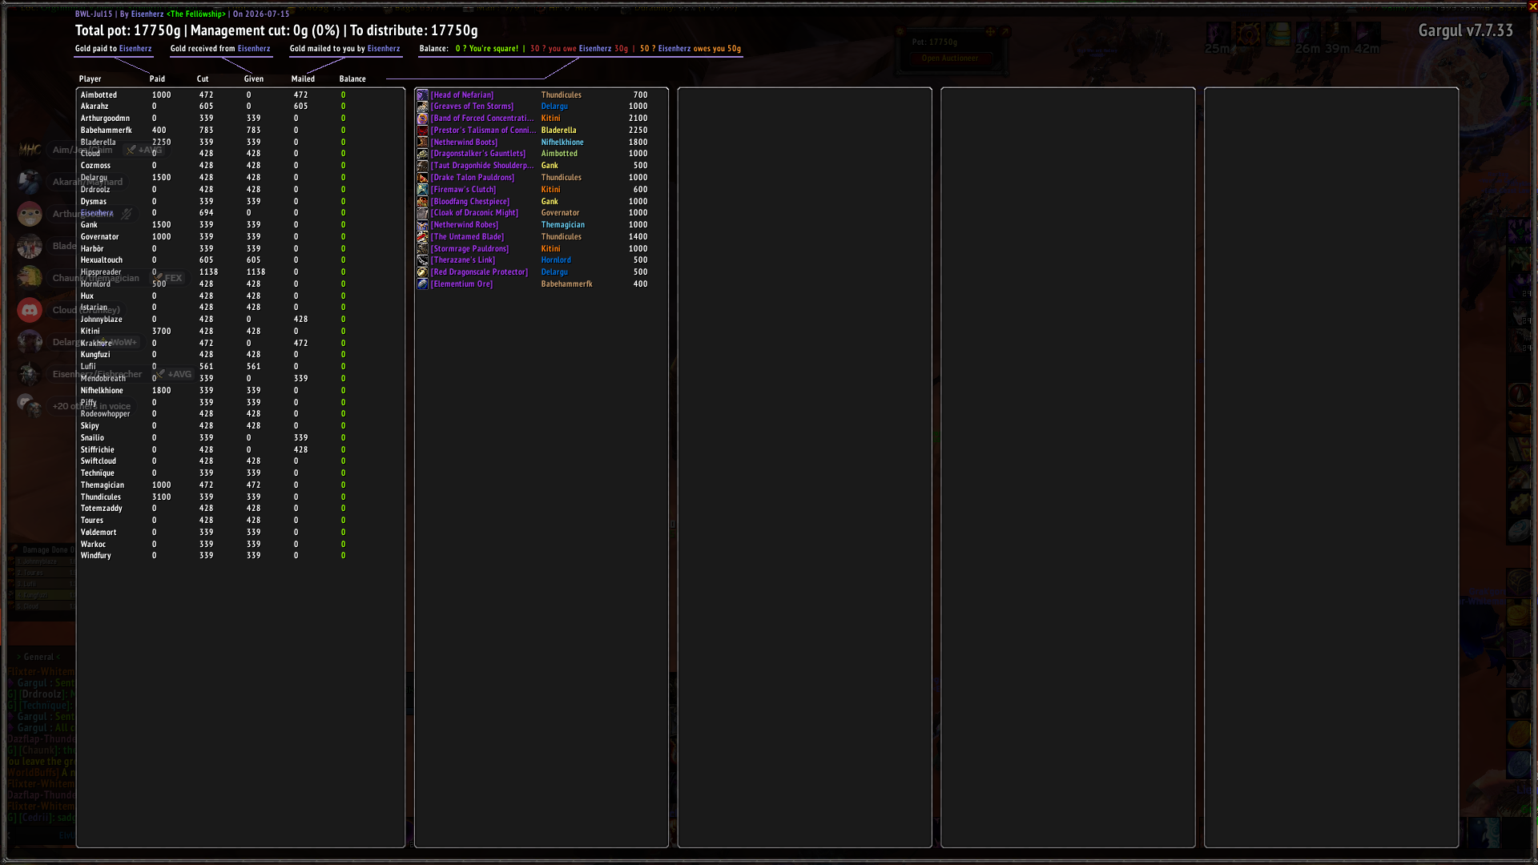Click winner Bladerella beside Prestor's Talisman
The height and width of the screenshot is (865, 1538).
(558, 131)
